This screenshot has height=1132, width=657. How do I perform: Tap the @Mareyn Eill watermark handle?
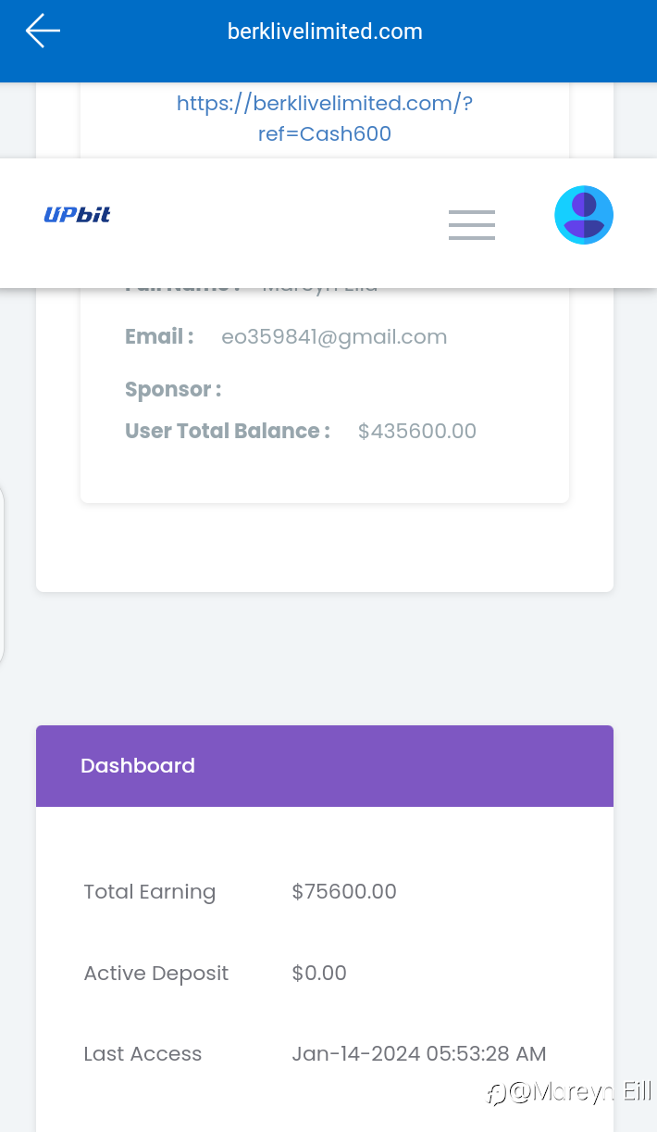coord(570,1092)
